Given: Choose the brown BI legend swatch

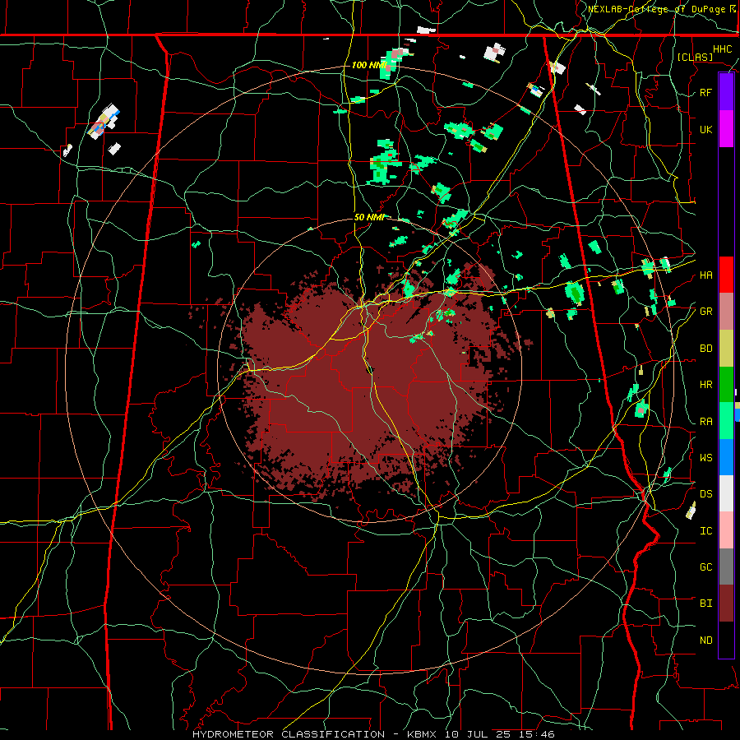Looking at the screenshot, I should point(726,604).
